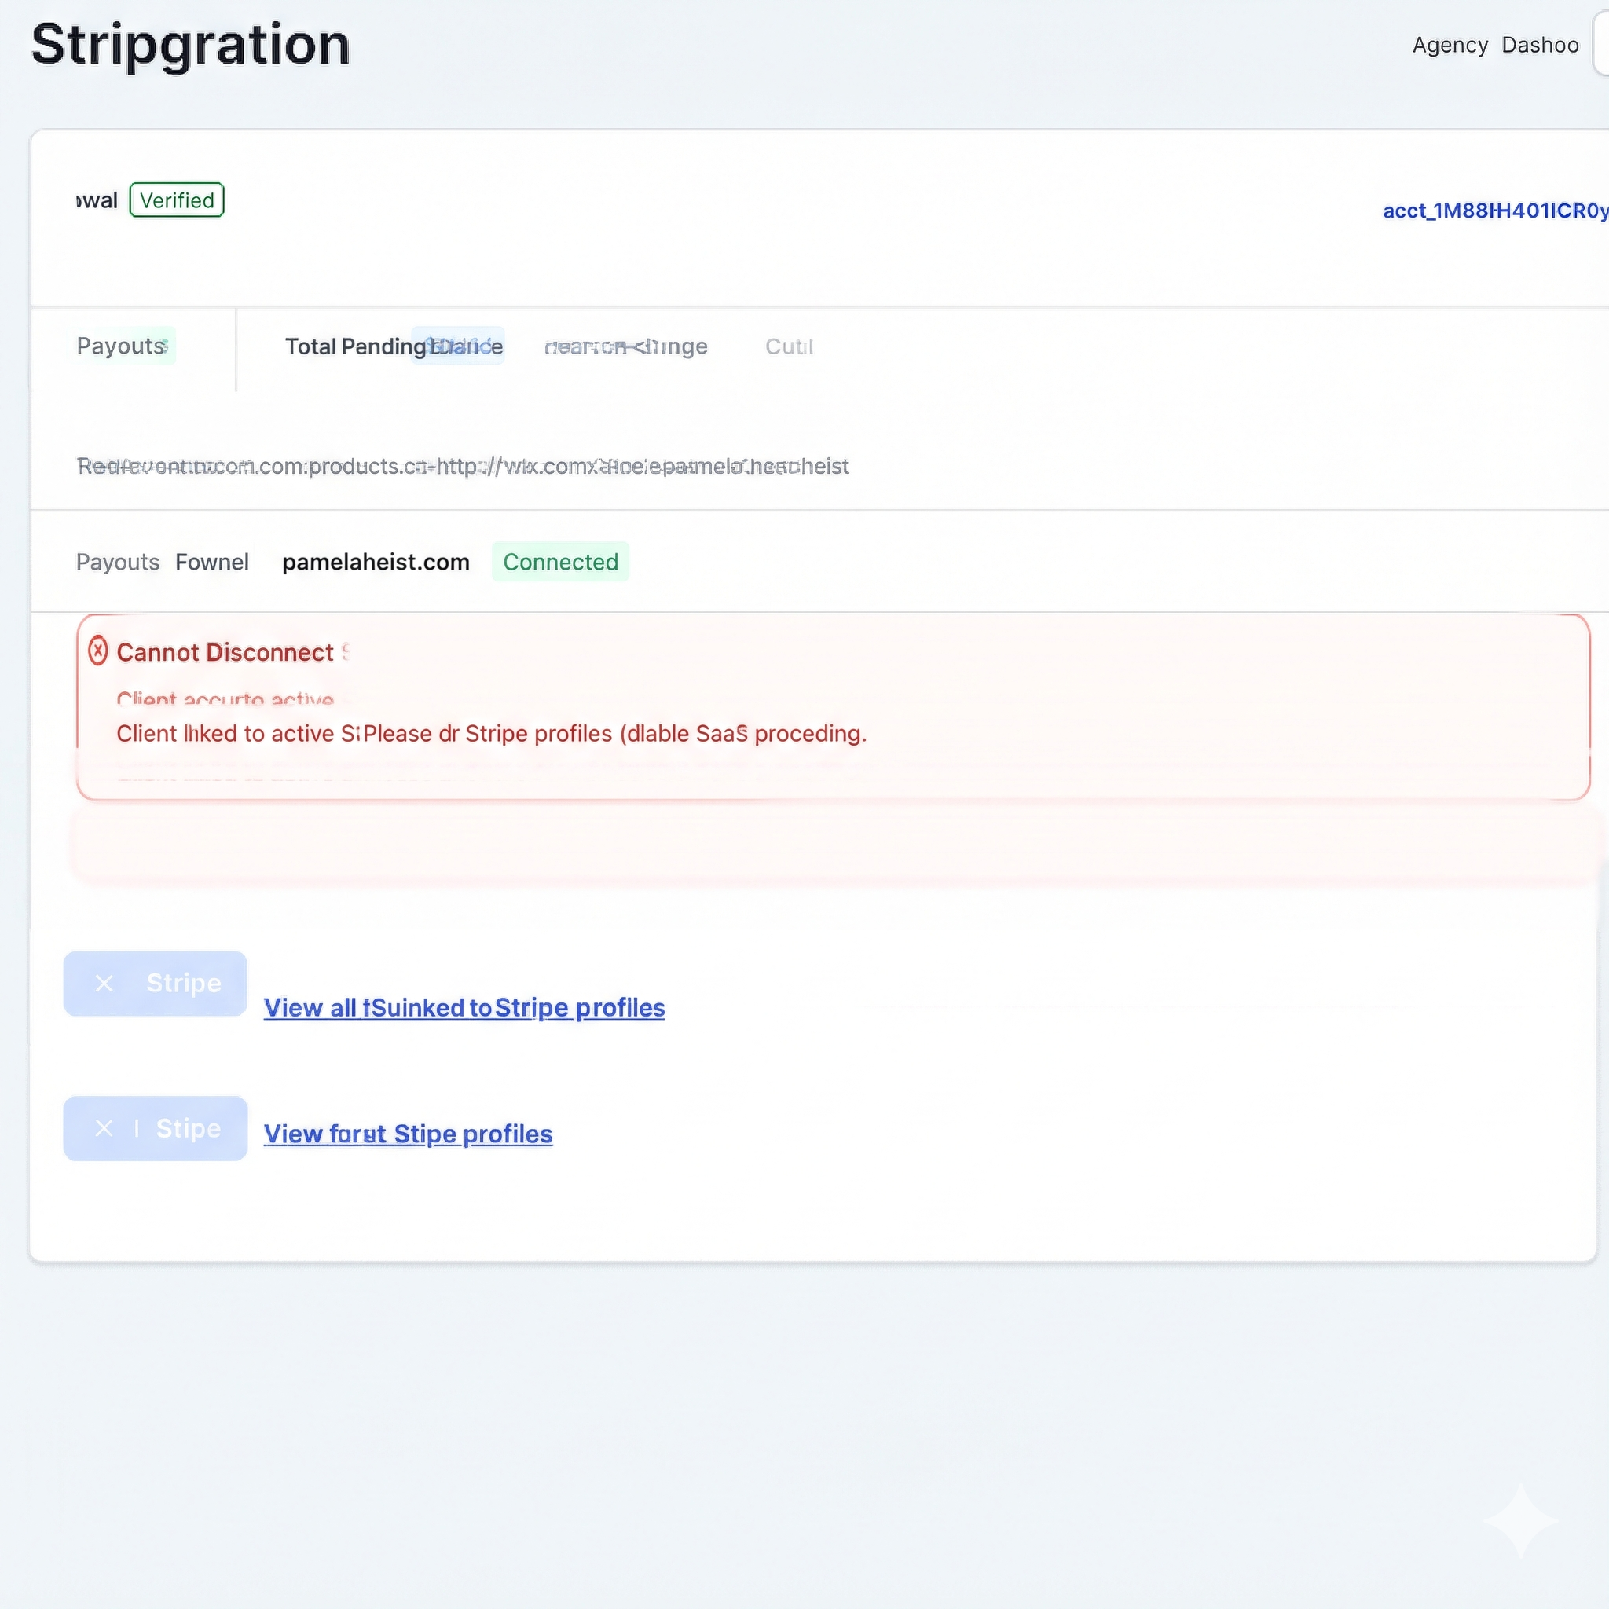Click the redirect URL text line
Image resolution: width=1609 pixels, height=1609 pixels.
tap(463, 467)
